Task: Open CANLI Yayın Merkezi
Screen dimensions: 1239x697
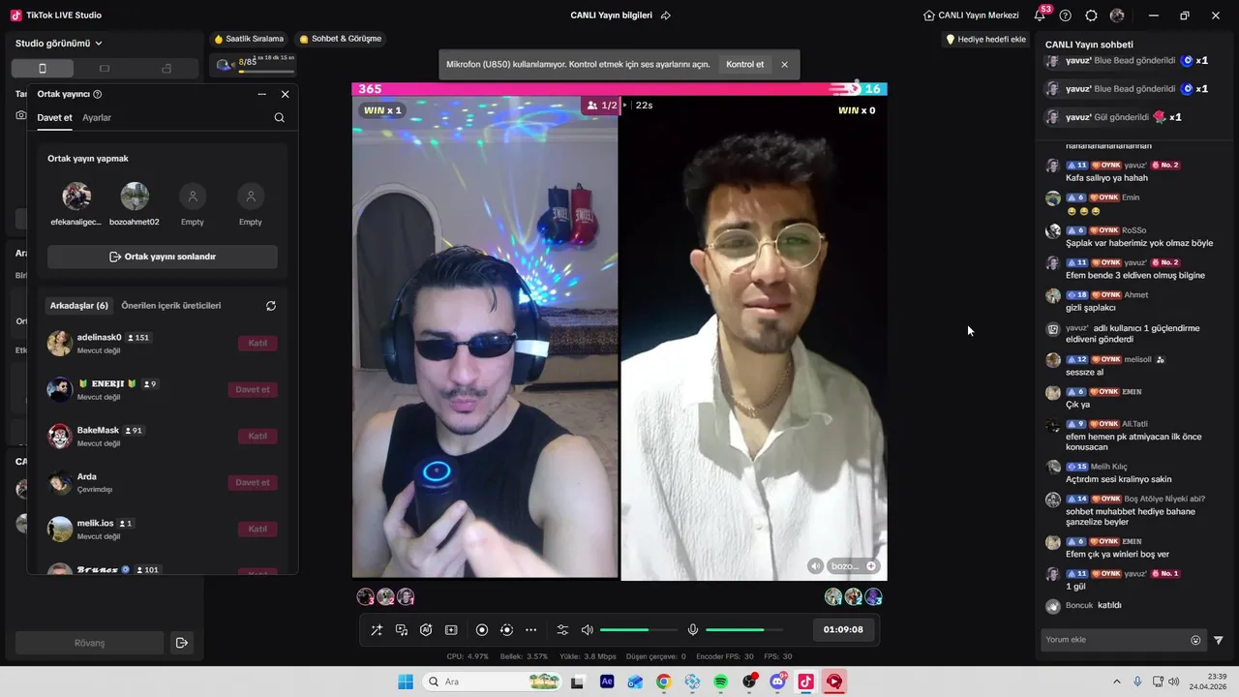Action: 971,15
